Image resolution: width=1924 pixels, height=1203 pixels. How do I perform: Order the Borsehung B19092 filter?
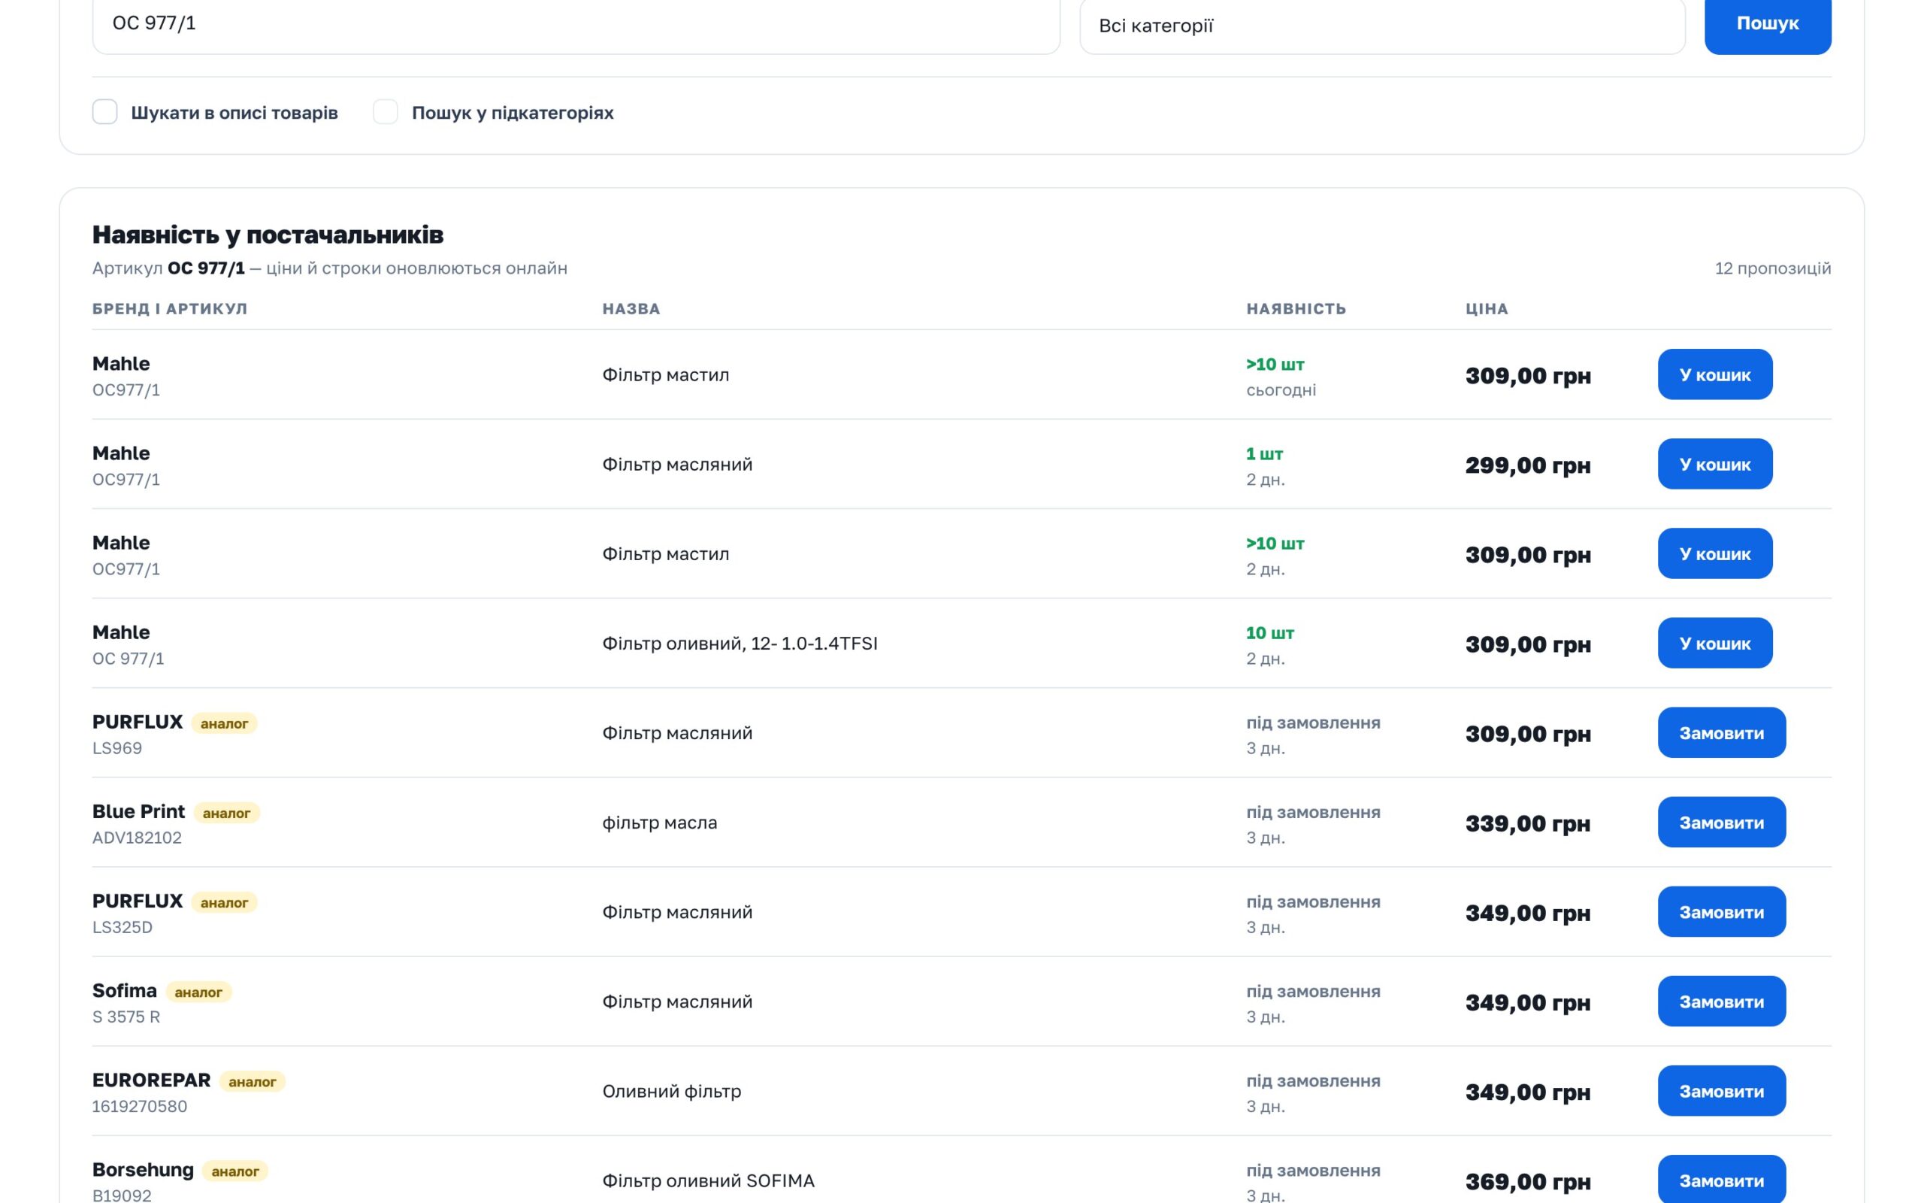click(1721, 1180)
